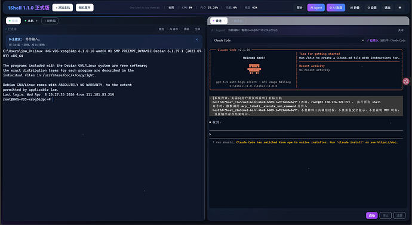Click the 全屏 fullscreen toolbar item
Viewport: 412px width, 225px height.
(197, 29)
